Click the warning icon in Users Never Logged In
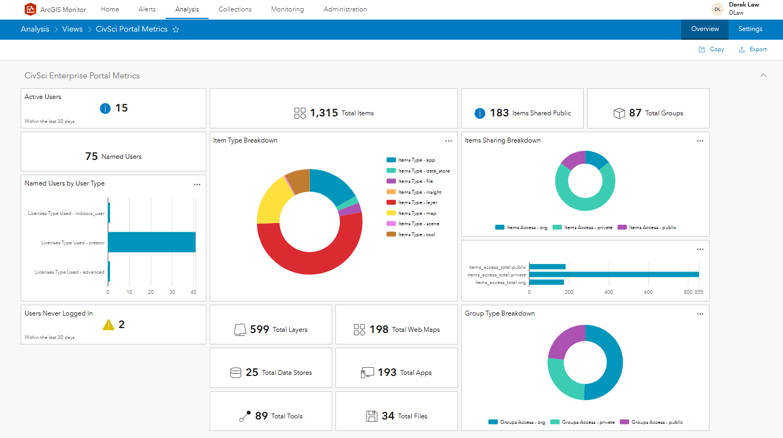 click(x=109, y=325)
